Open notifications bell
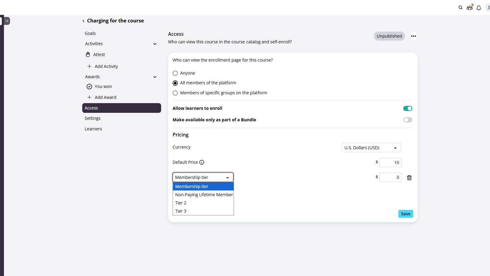 click(x=479, y=8)
